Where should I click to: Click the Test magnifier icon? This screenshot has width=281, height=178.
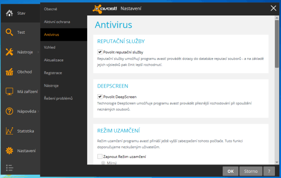point(9,32)
